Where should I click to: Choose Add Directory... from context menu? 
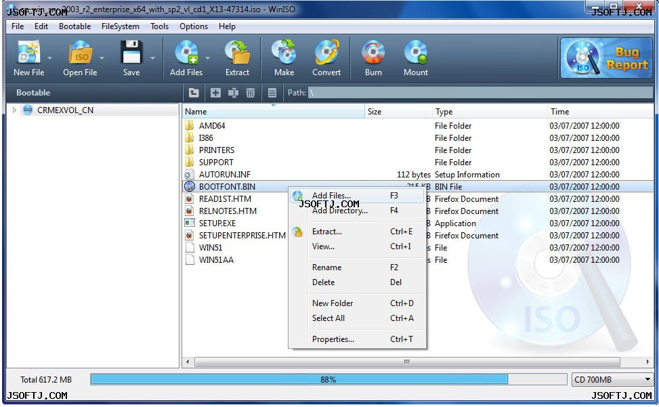357,211
